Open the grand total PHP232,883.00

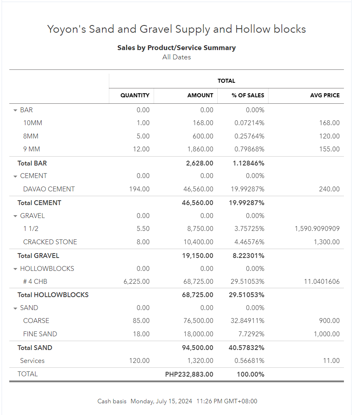point(189,374)
